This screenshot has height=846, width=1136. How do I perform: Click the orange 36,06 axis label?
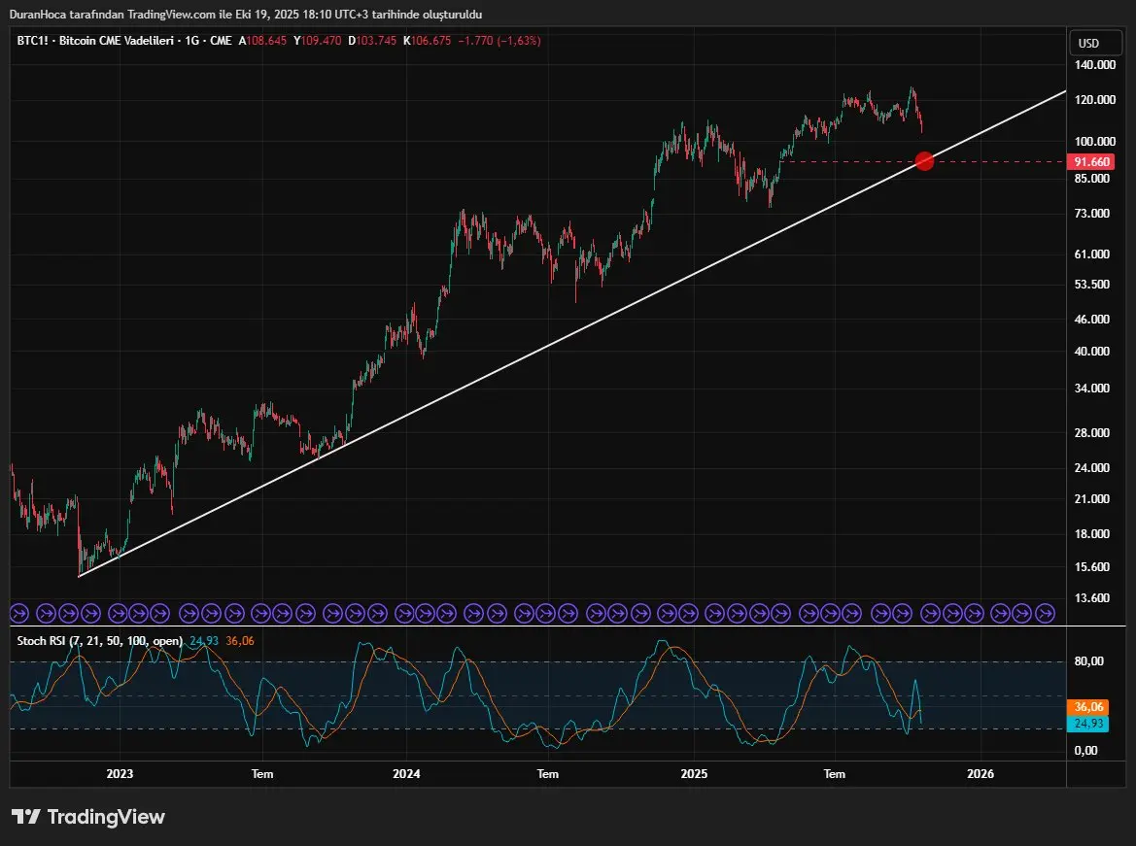click(1088, 707)
